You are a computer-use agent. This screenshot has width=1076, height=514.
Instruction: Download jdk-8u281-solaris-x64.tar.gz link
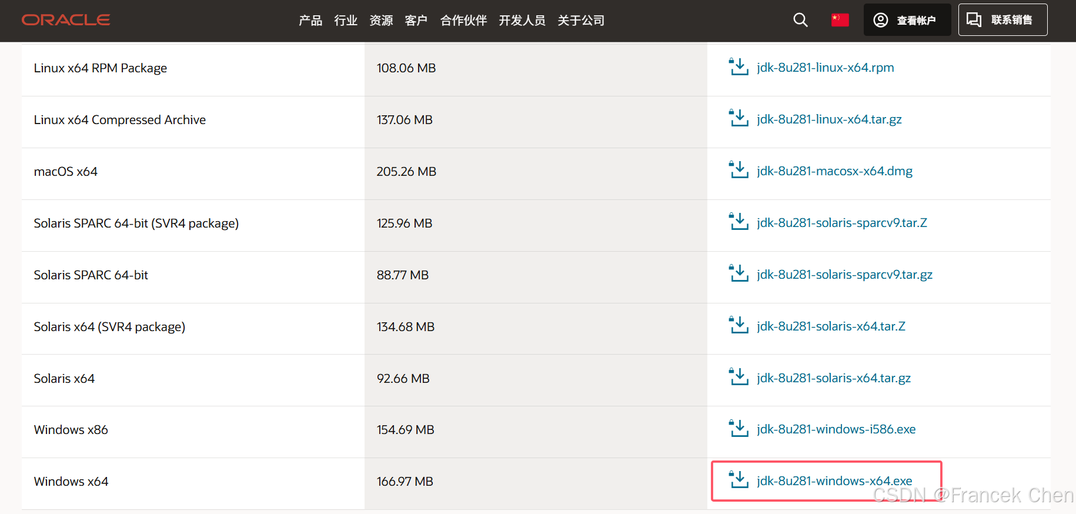click(834, 378)
